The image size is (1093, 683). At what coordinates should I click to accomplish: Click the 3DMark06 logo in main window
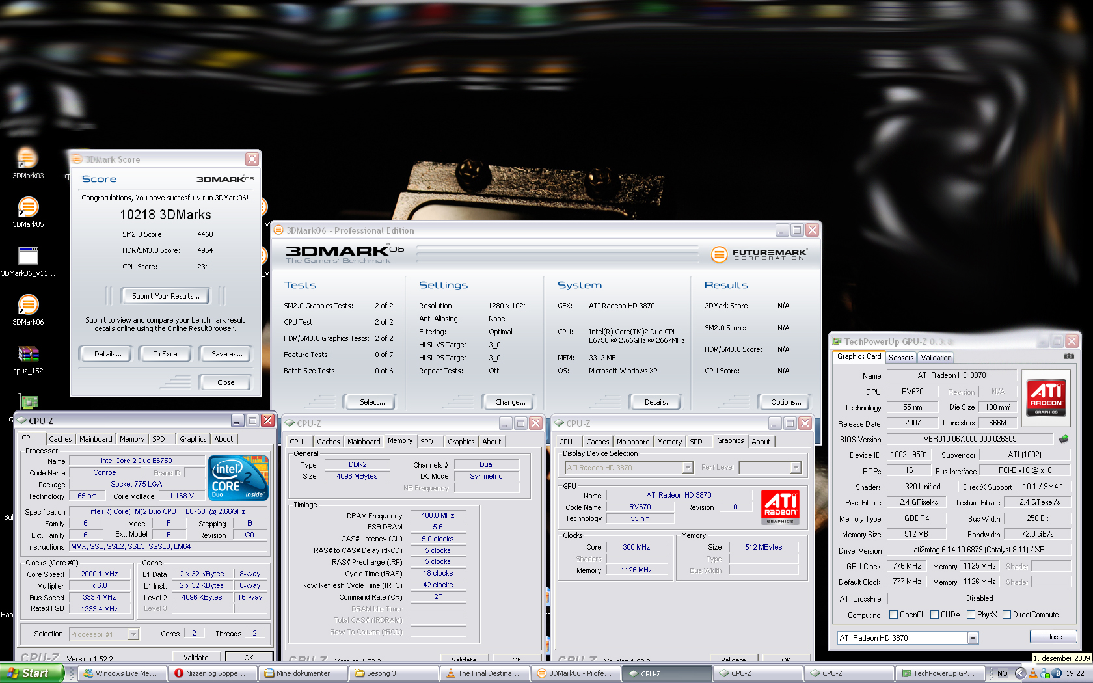345,254
